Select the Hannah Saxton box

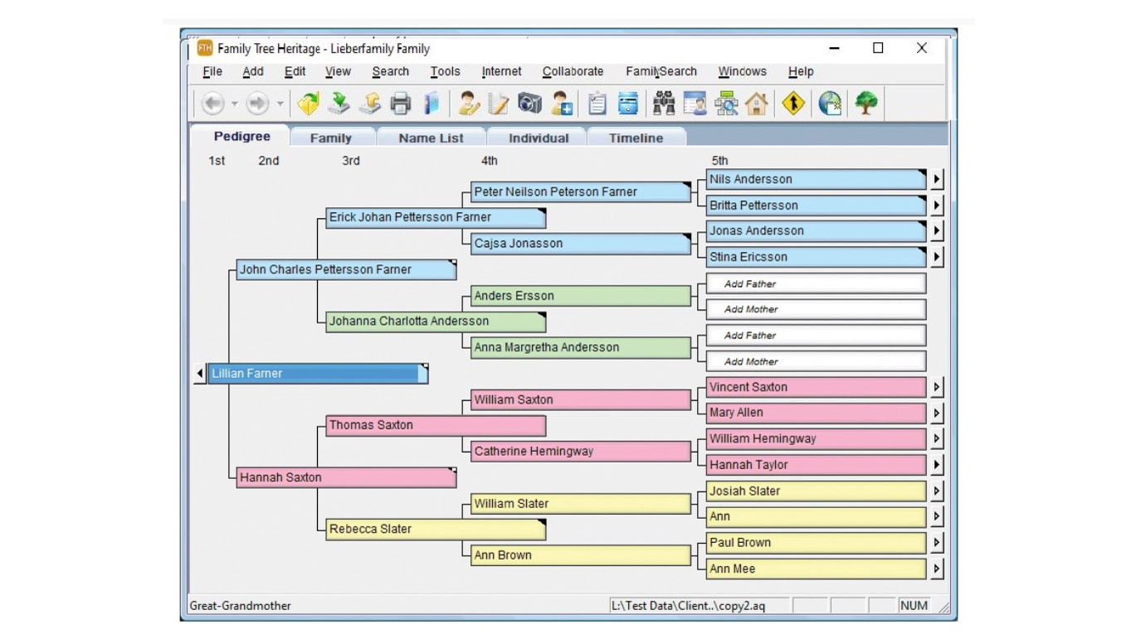(x=346, y=477)
